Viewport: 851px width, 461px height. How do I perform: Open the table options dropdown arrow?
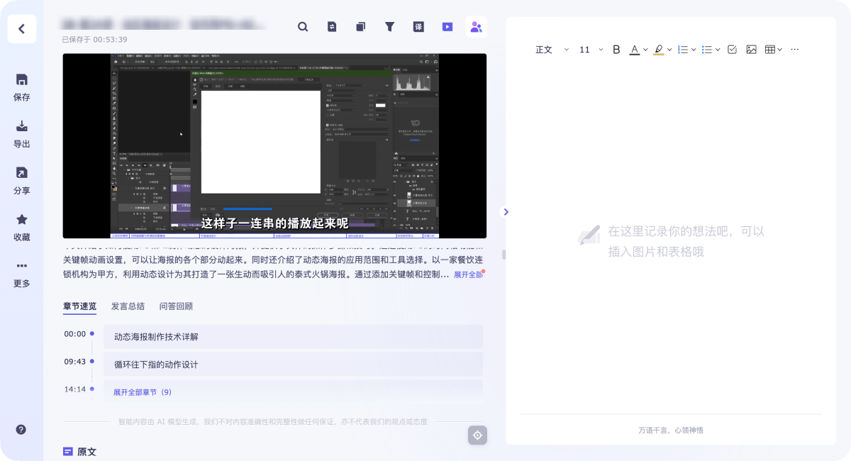[x=780, y=50]
